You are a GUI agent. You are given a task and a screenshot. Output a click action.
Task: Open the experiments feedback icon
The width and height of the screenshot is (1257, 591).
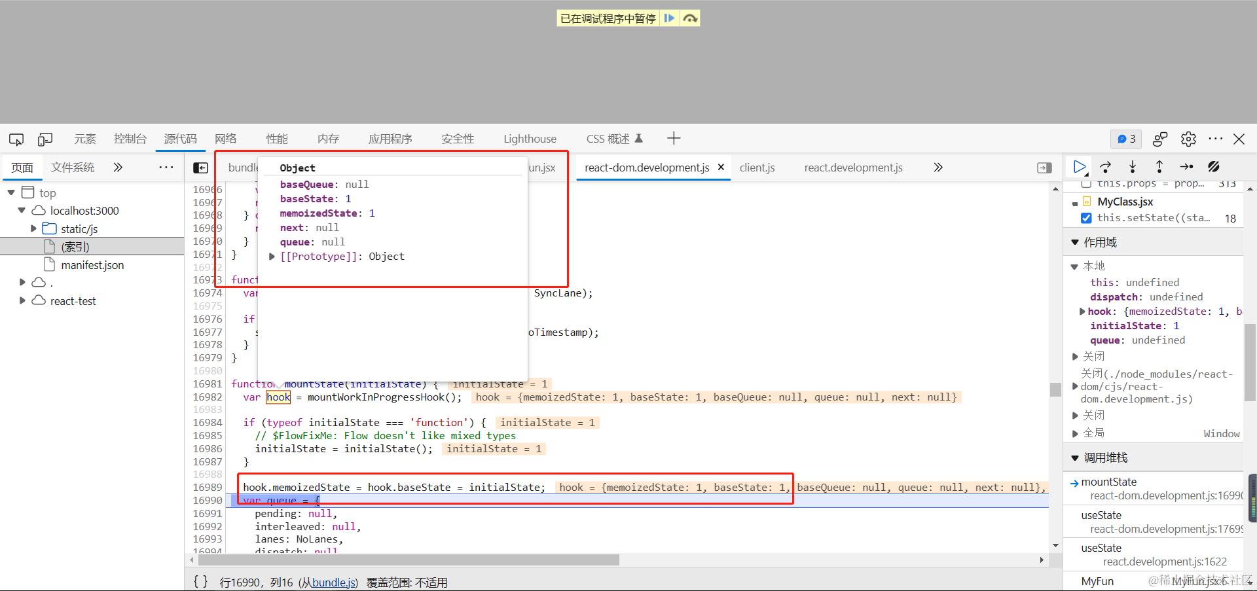coord(1160,139)
